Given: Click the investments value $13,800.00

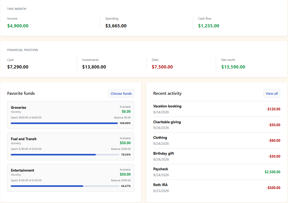Looking at the screenshot, I should (94, 67).
